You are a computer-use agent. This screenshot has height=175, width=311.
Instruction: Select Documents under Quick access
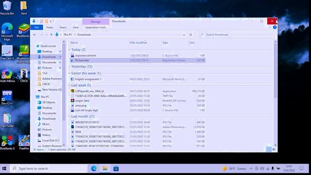(x=49, y=62)
